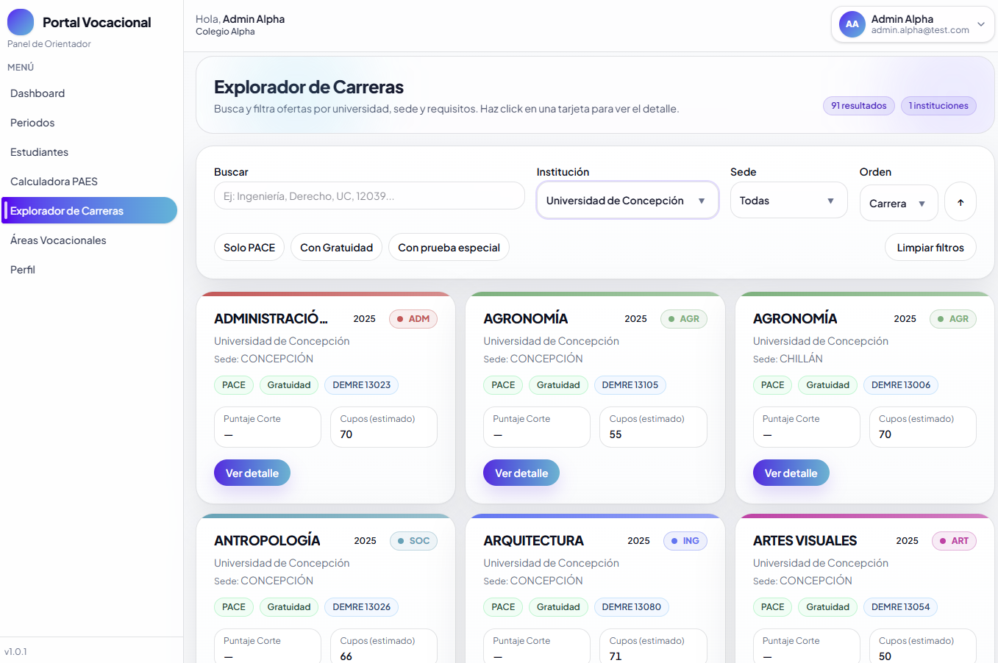Click the ascending sort arrow next to Orden
The width and height of the screenshot is (998, 663).
pos(960,203)
